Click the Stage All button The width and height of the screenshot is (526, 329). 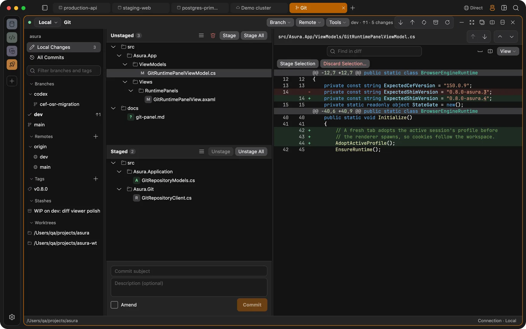pos(254,36)
